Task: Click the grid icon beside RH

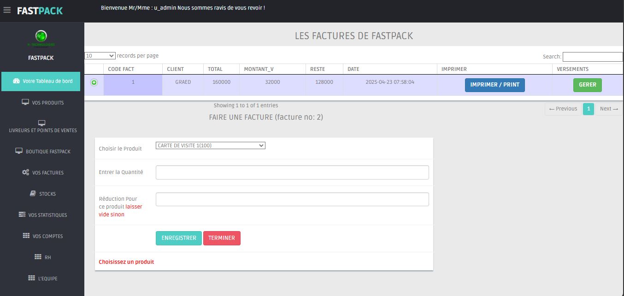Action: coord(38,257)
